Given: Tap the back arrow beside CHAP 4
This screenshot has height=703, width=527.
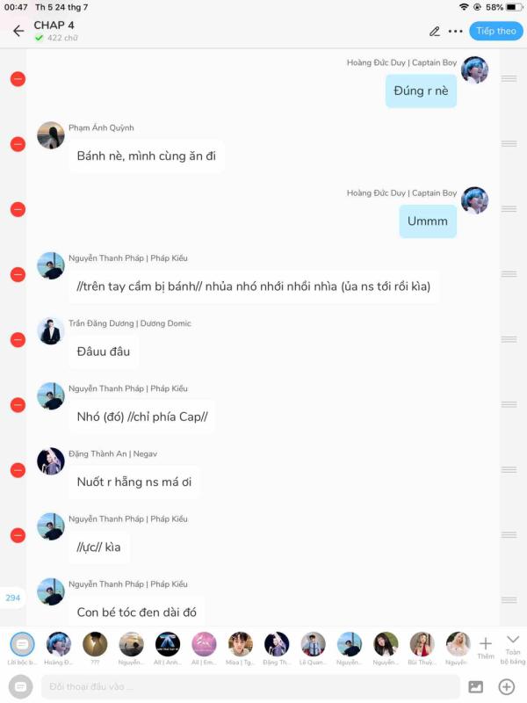Looking at the screenshot, I should tap(18, 31).
